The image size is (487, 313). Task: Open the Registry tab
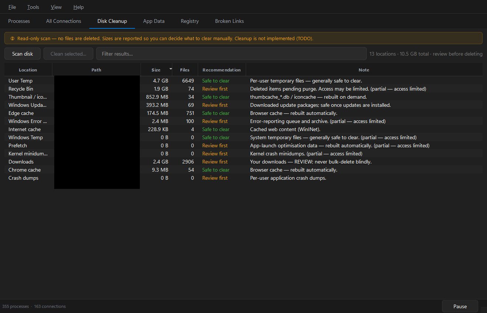190,21
